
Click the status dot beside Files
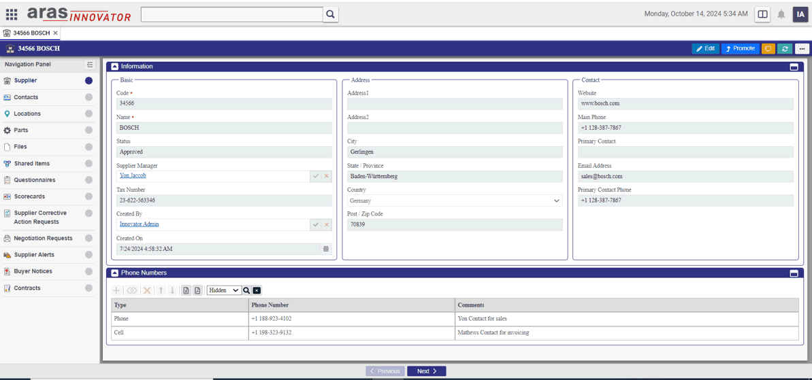pos(88,147)
